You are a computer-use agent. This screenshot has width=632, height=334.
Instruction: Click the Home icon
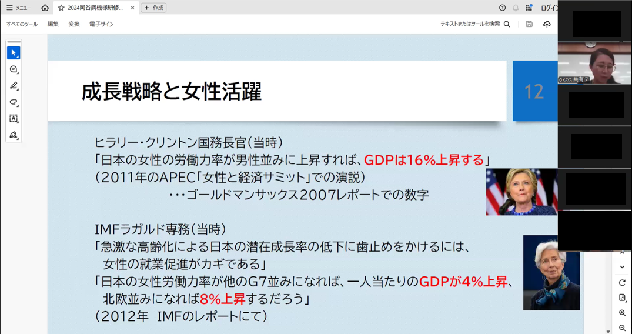[x=45, y=8]
